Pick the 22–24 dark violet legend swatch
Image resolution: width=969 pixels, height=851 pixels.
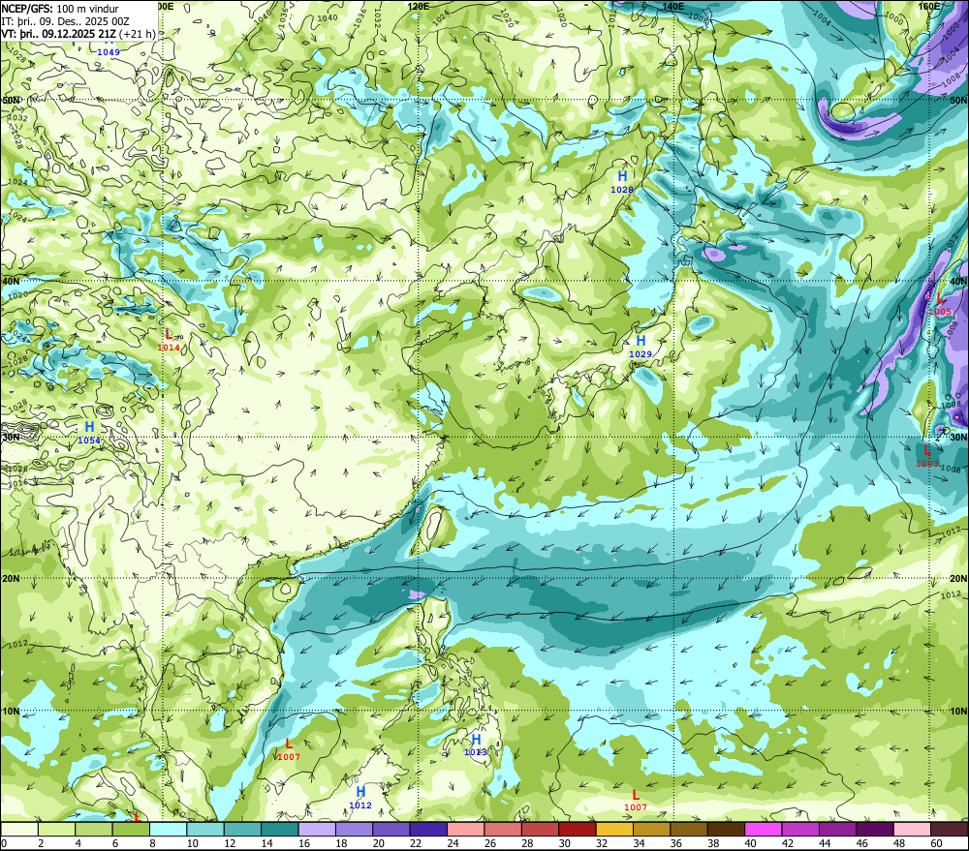[x=429, y=829]
